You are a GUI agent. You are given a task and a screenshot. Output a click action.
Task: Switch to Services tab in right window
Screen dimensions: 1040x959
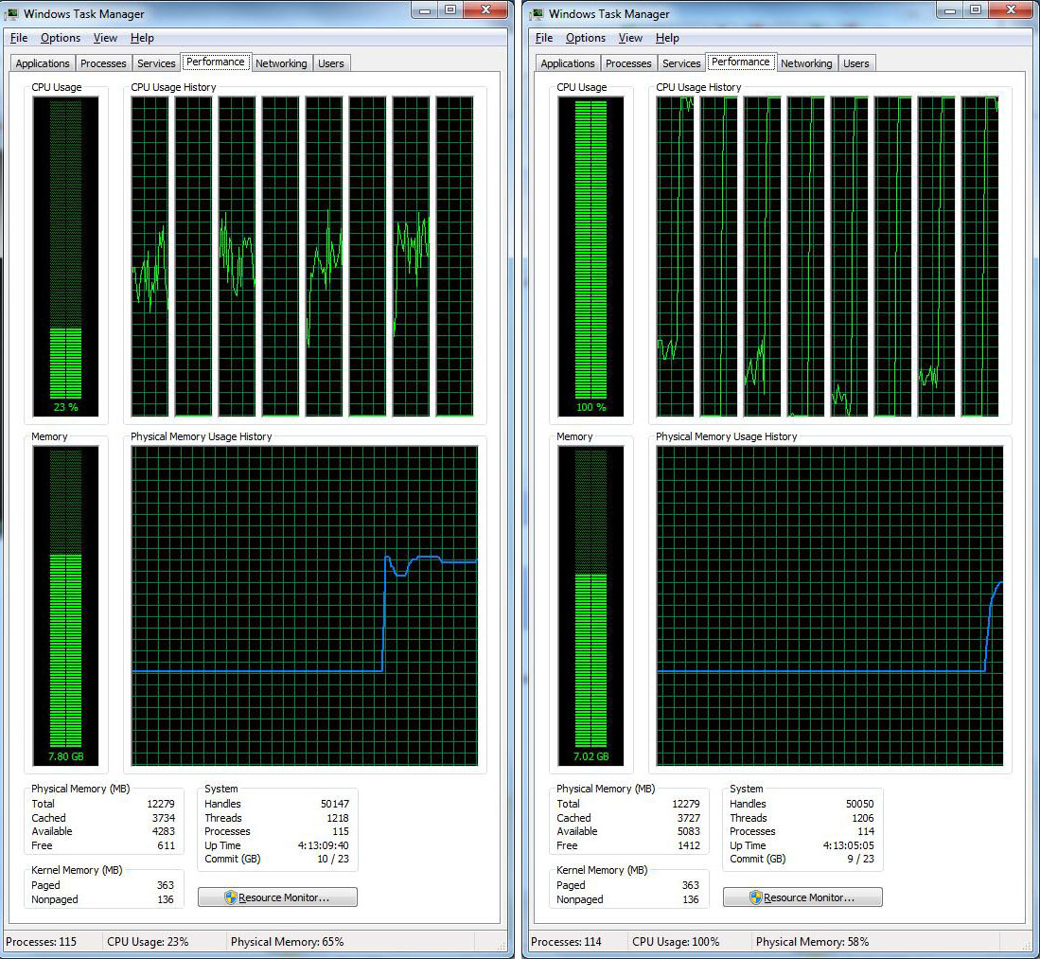681,63
